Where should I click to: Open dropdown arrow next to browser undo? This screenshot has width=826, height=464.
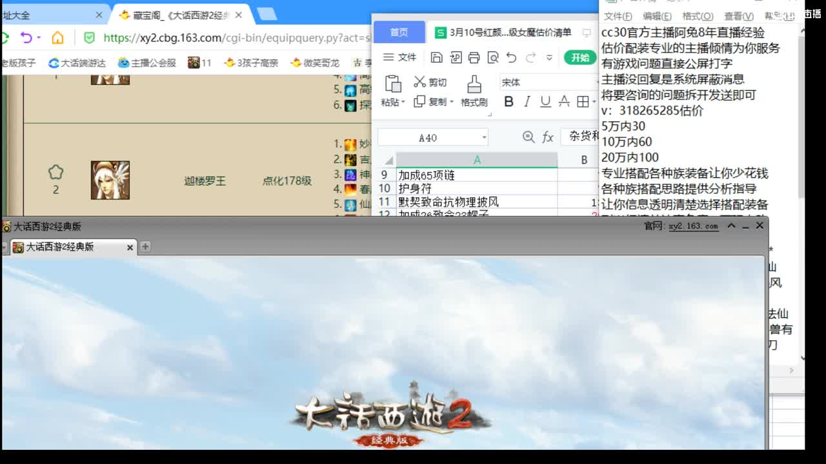pos(39,37)
